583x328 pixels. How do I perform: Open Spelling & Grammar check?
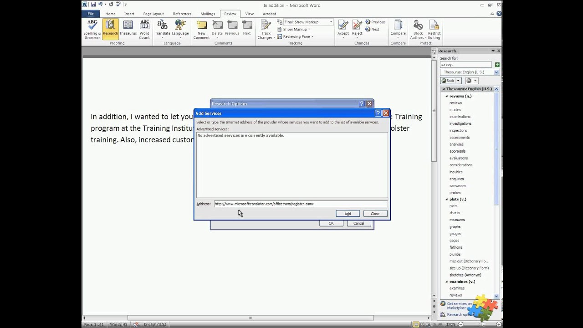92,30
